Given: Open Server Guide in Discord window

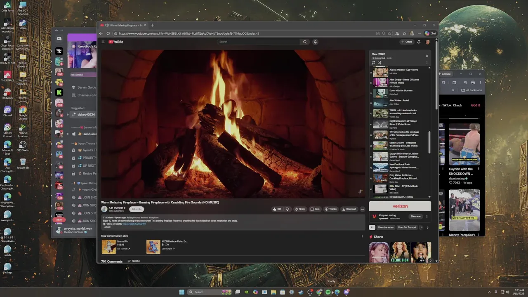Looking at the screenshot, I should pos(84,87).
